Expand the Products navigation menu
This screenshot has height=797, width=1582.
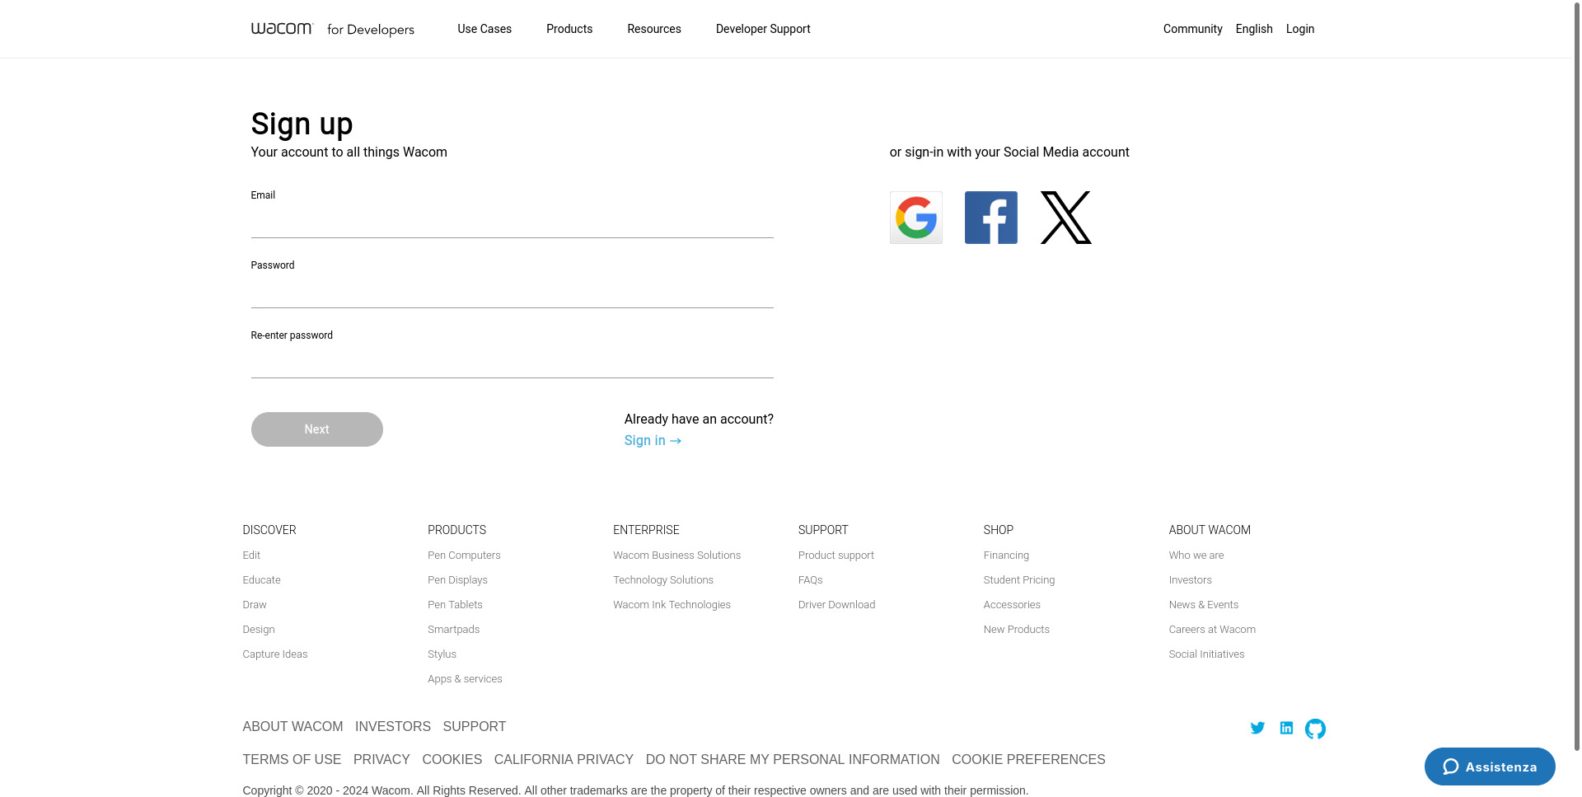click(569, 29)
